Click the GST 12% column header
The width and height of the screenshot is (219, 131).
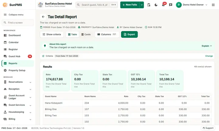pos(182,97)
